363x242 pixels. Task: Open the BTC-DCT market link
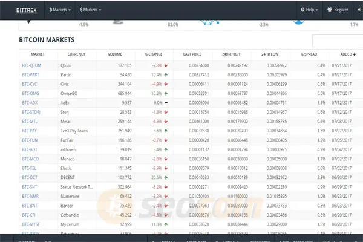pyautogui.click(x=30, y=178)
